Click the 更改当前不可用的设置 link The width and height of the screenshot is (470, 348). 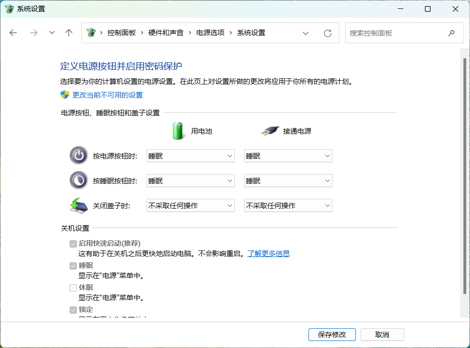[108, 95]
